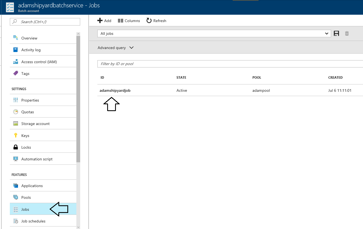Click the Add button label

[108, 21]
